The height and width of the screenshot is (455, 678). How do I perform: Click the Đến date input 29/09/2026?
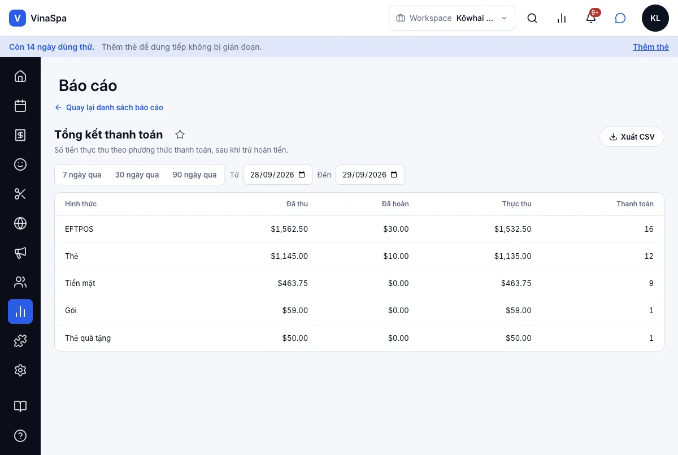[370, 175]
